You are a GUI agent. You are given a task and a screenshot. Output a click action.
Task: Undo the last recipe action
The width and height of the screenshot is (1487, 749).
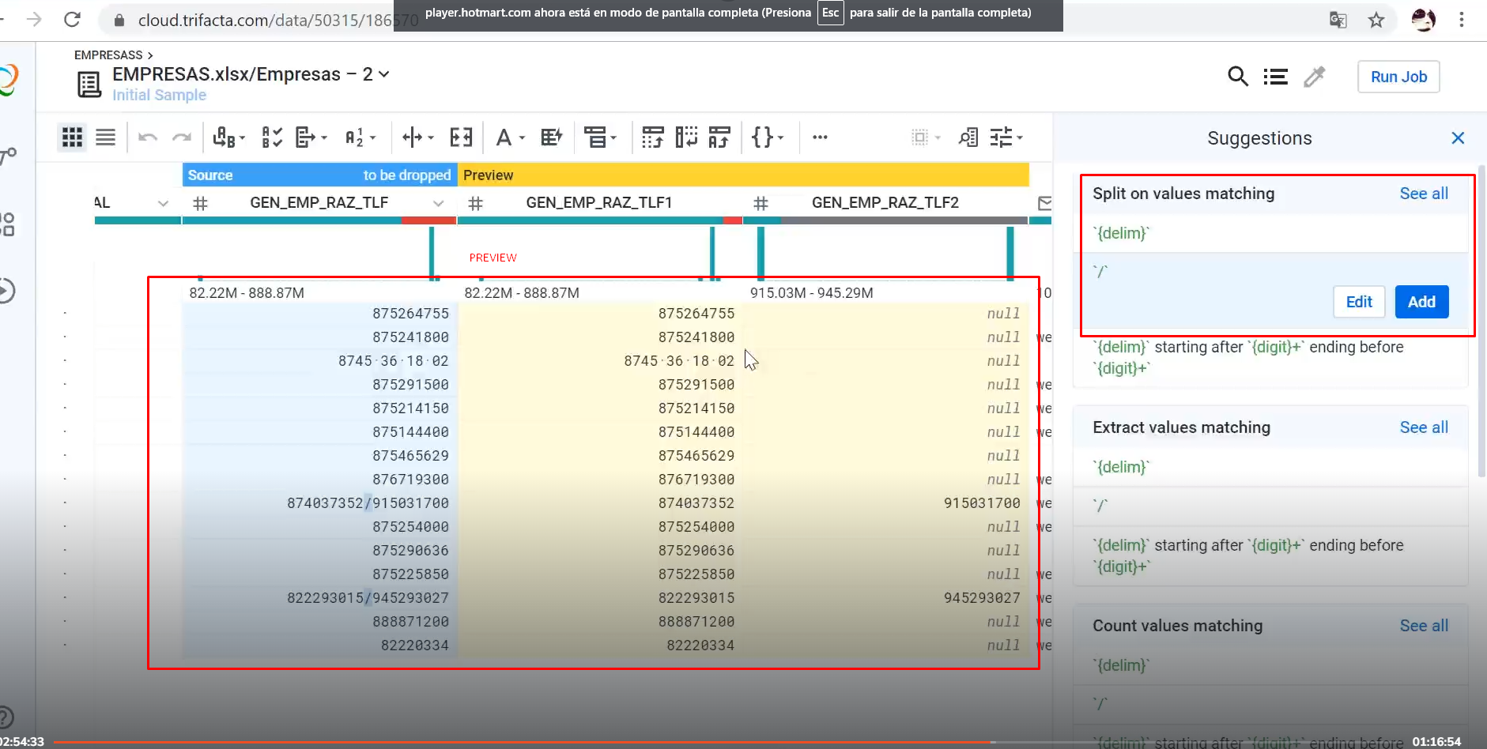pos(146,137)
